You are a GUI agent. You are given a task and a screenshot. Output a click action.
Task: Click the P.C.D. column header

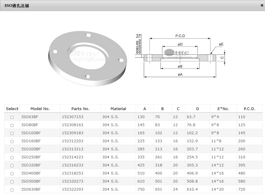(249, 109)
